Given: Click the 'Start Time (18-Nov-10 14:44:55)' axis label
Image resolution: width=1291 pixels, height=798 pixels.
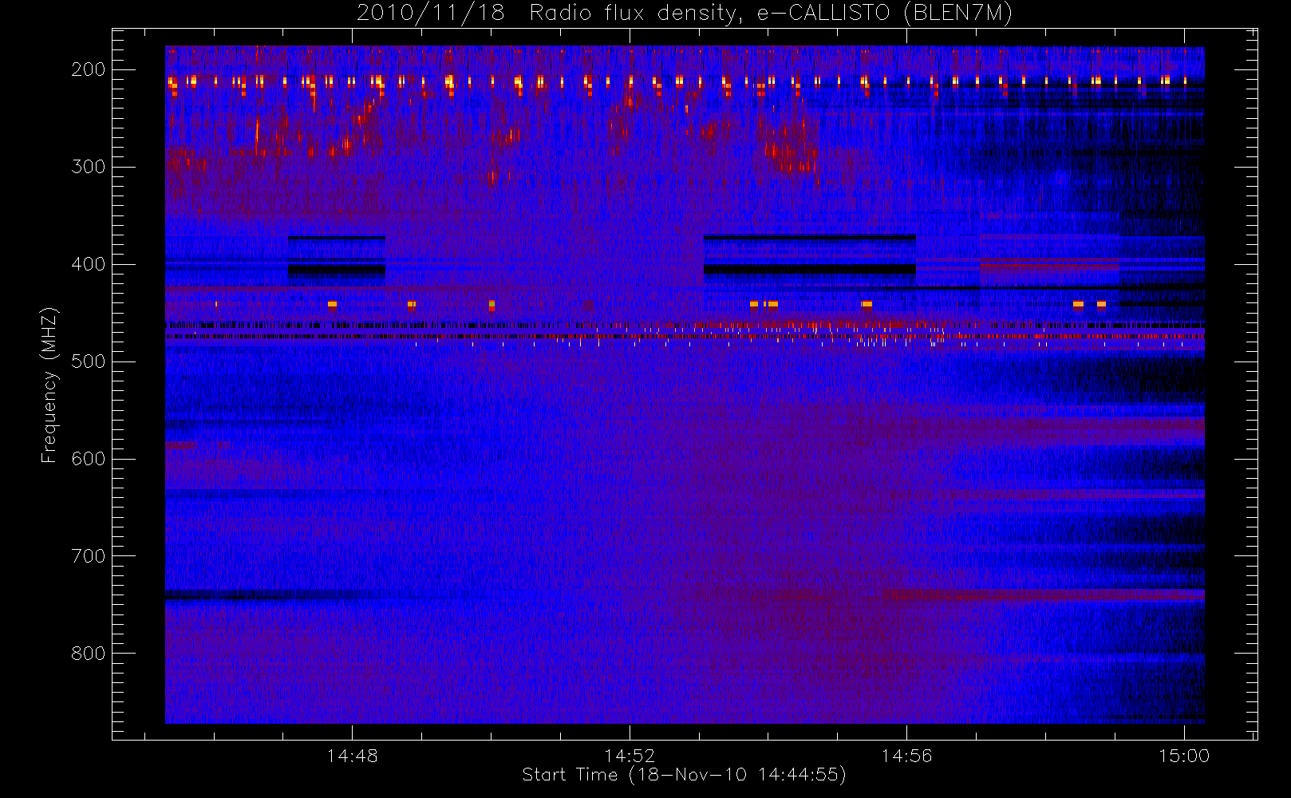Looking at the screenshot, I should click(x=684, y=775).
